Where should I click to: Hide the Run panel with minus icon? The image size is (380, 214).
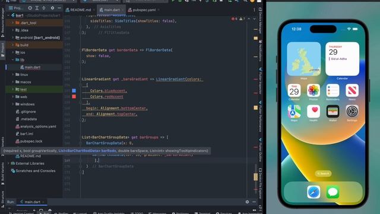pyautogui.click(x=254, y=202)
